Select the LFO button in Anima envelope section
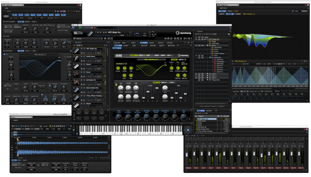The width and height of the screenshot is (311, 177). [x=172, y=82]
